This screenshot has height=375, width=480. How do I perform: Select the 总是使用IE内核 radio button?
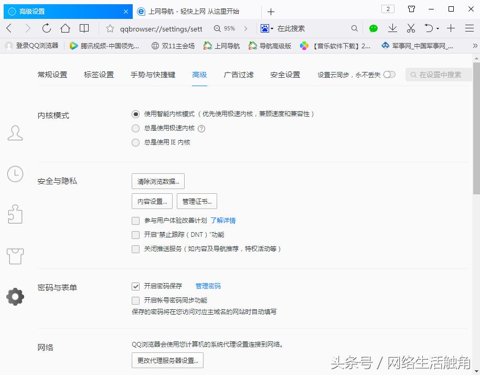coord(135,142)
